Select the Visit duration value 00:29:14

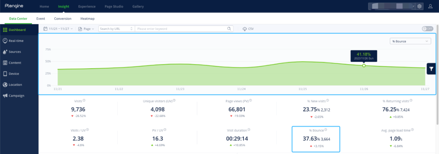pyautogui.click(x=237, y=139)
